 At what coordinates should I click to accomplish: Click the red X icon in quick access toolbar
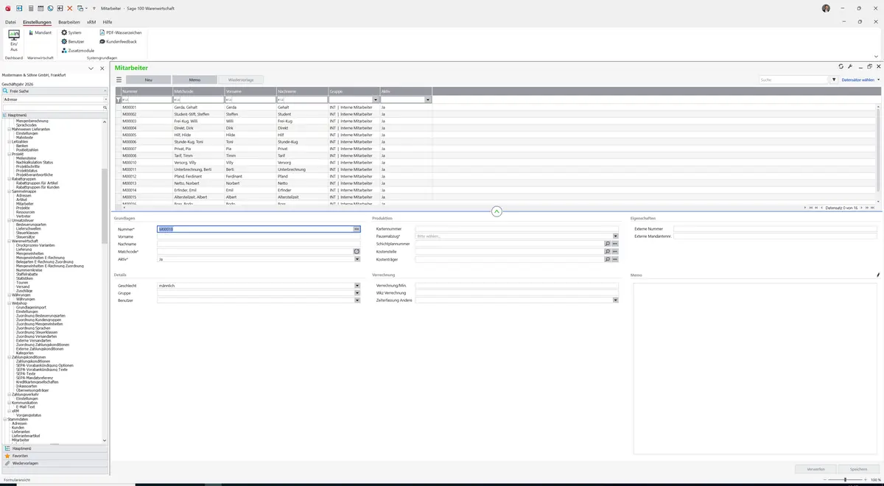70,8
